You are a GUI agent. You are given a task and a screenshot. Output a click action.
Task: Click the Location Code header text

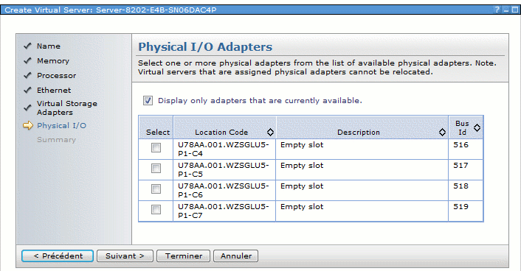[x=221, y=133]
